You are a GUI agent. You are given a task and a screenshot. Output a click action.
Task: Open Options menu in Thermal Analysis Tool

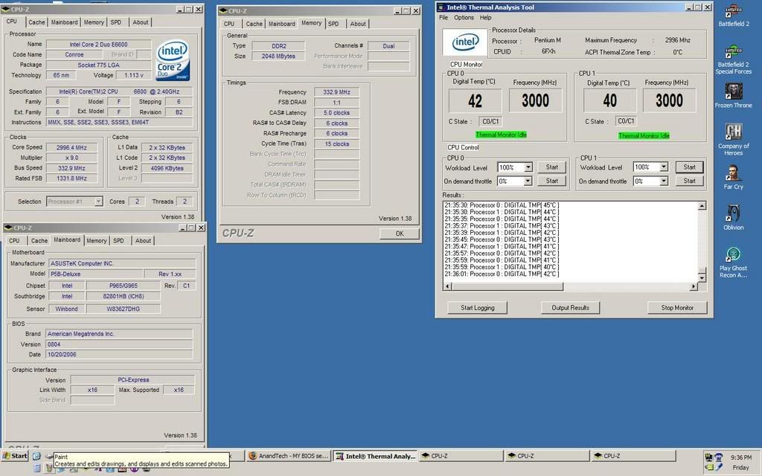point(464,18)
